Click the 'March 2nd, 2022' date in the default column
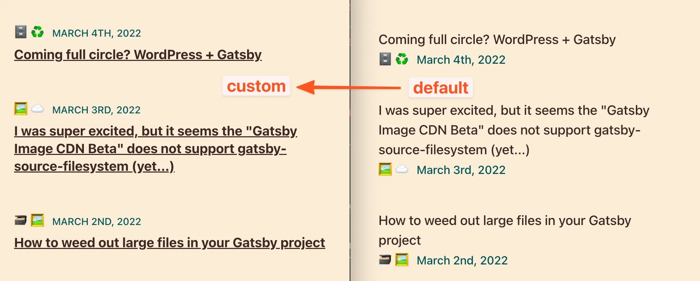 click(462, 260)
